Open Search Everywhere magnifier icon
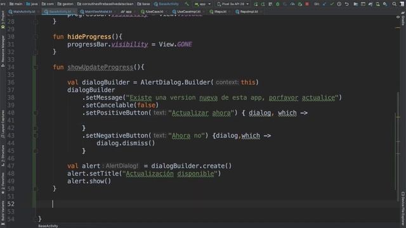This screenshot has width=406, height=228. 394,4
